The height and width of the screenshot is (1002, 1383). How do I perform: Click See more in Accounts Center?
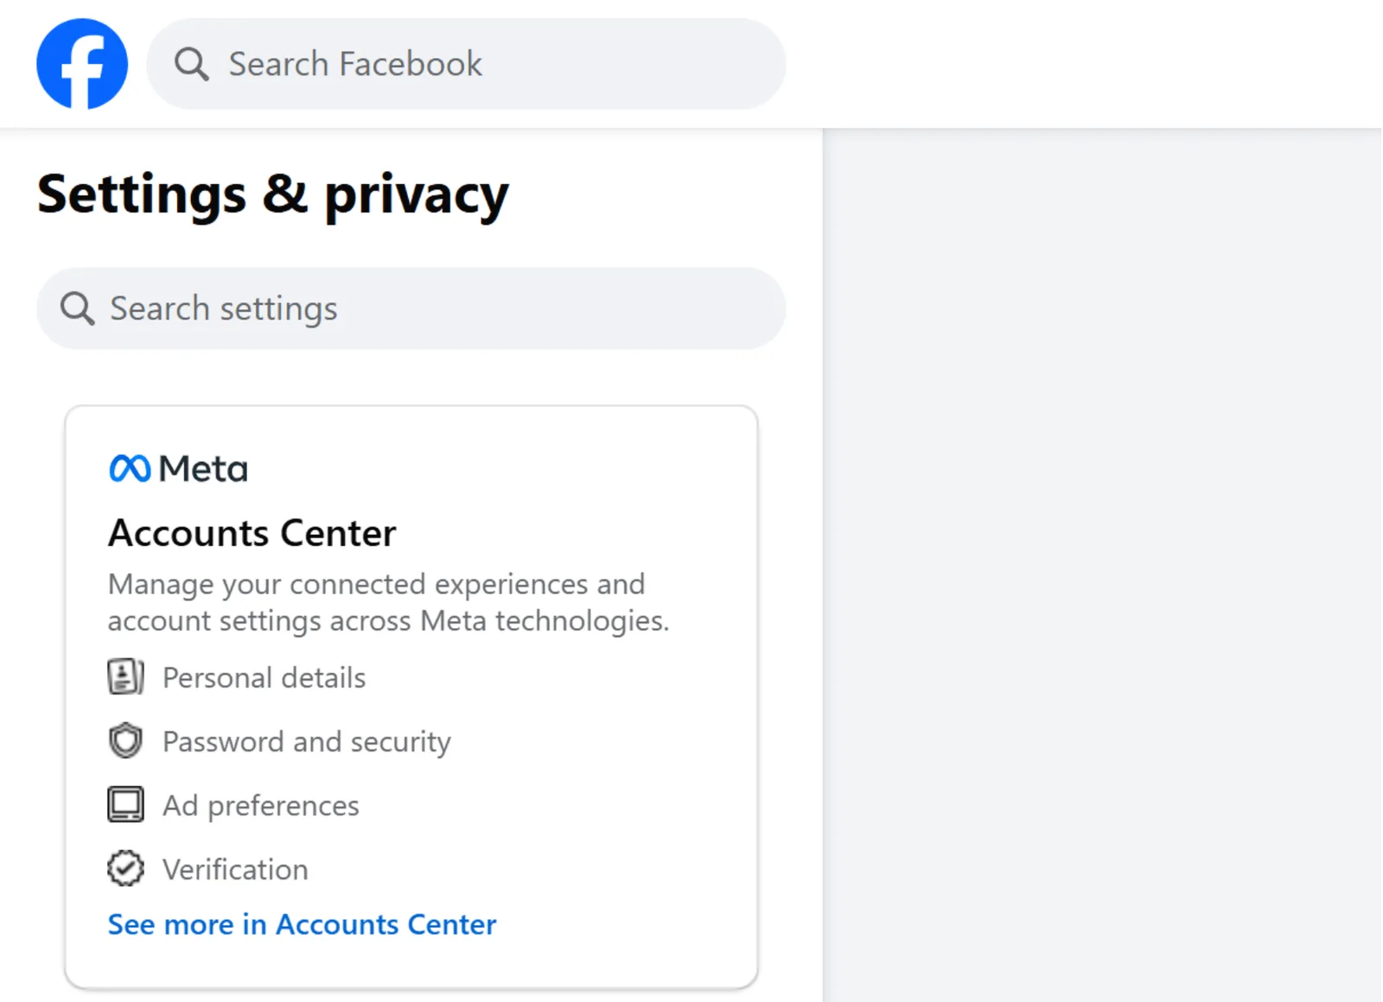302,924
